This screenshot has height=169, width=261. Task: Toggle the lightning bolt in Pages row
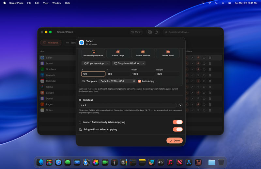point(198,104)
